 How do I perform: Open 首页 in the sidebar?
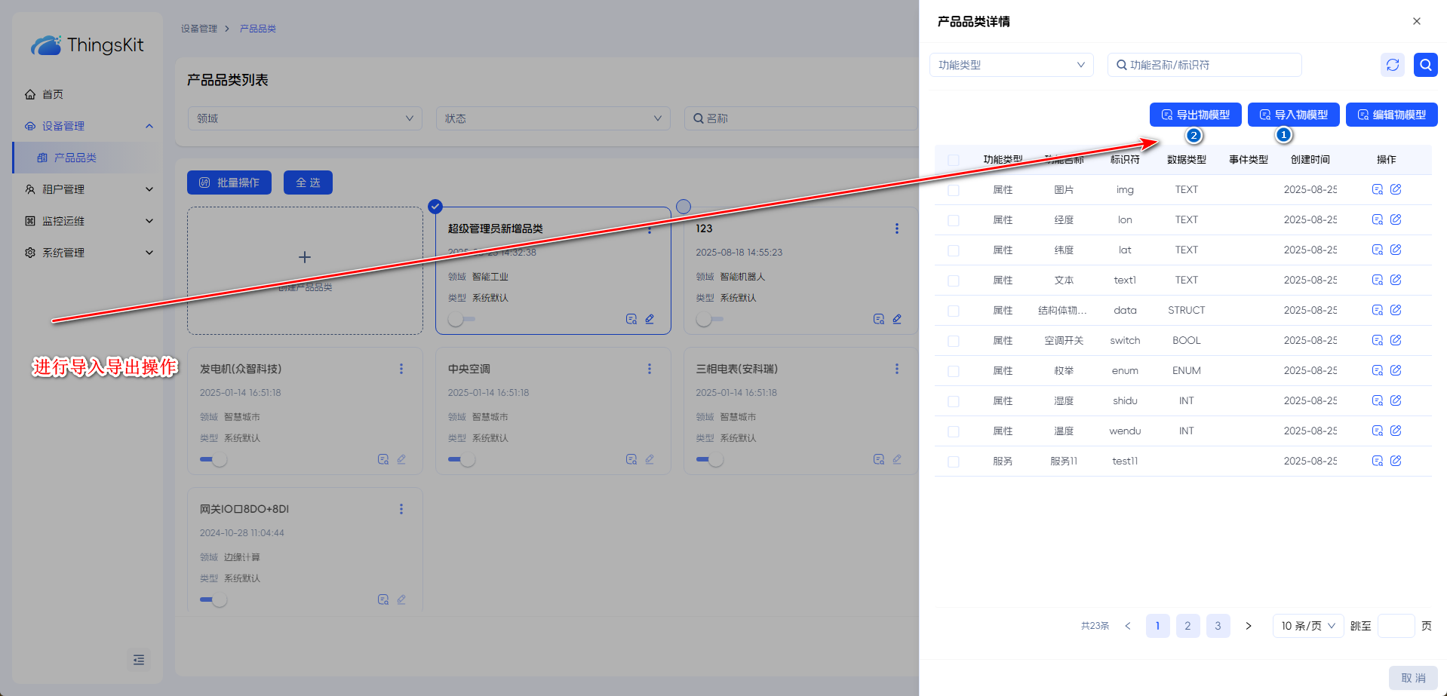click(53, 94)
